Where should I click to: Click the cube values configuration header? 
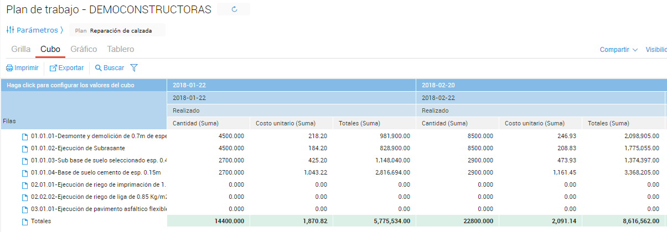pyautogui.click(x=70, y=85)
